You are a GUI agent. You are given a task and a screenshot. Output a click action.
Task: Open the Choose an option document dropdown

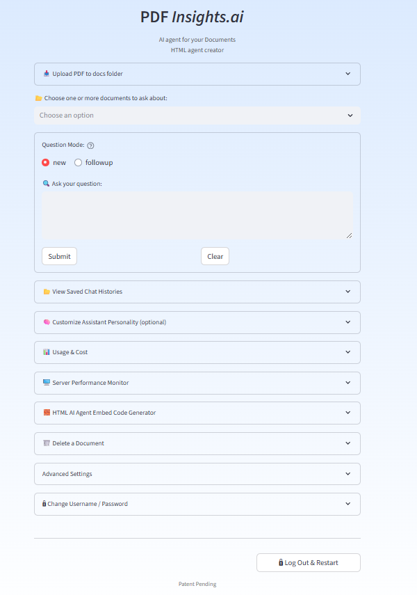pos(197,116)
